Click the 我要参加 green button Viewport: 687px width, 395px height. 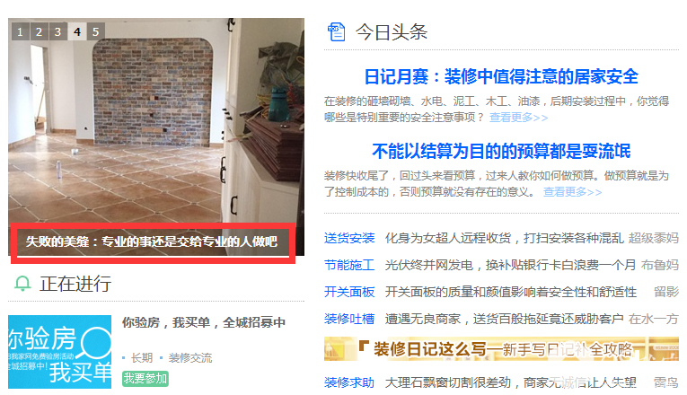tap(145, 378)
